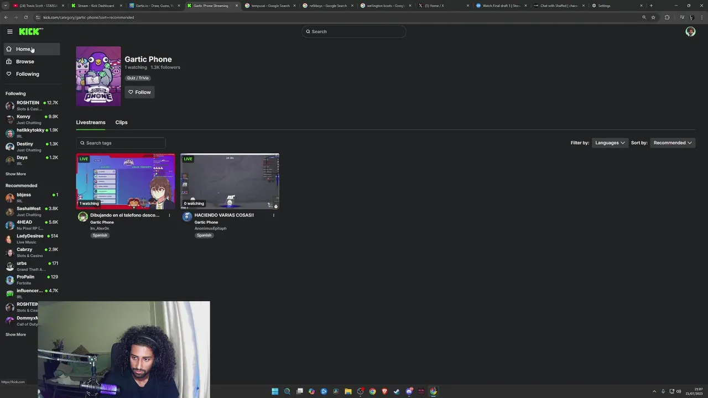Click in the Search tags field
708x398 pixels.
click(121, 143)
